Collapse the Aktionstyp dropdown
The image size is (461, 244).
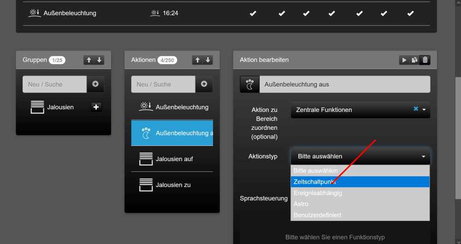click(361, 156)
